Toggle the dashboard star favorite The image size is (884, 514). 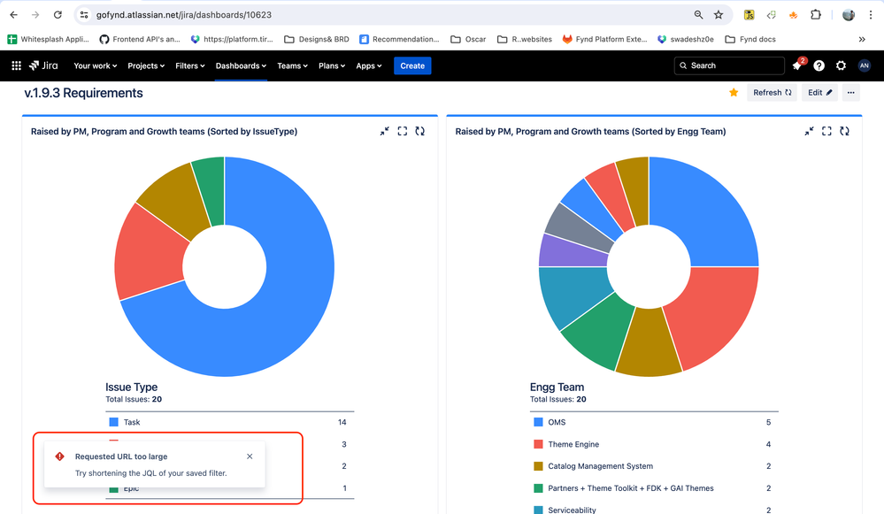click(734, 93)
